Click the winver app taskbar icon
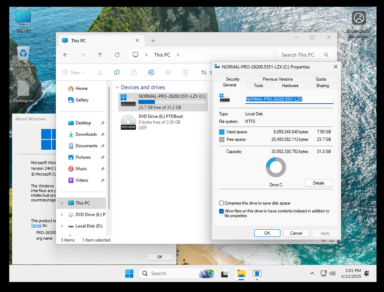The width and height of the screenshot is (384, 292). (x=257, y=273)
